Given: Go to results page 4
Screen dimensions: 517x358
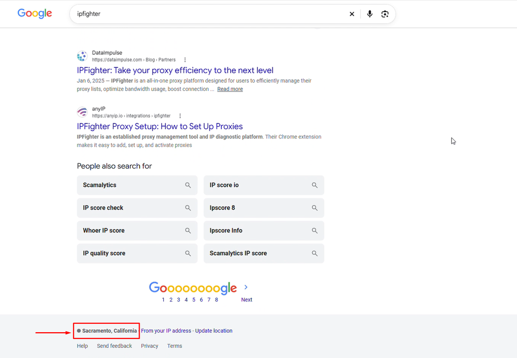Looking at the screenshot, I should click(x=186, y=300).
